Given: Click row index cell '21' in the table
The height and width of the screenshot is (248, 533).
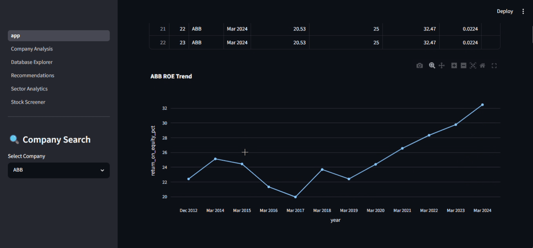Looking at the screenshot, I should click(x=159, y=29).
